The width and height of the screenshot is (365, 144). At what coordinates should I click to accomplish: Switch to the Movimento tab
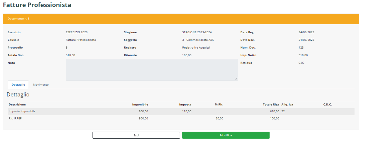point(41,85)
